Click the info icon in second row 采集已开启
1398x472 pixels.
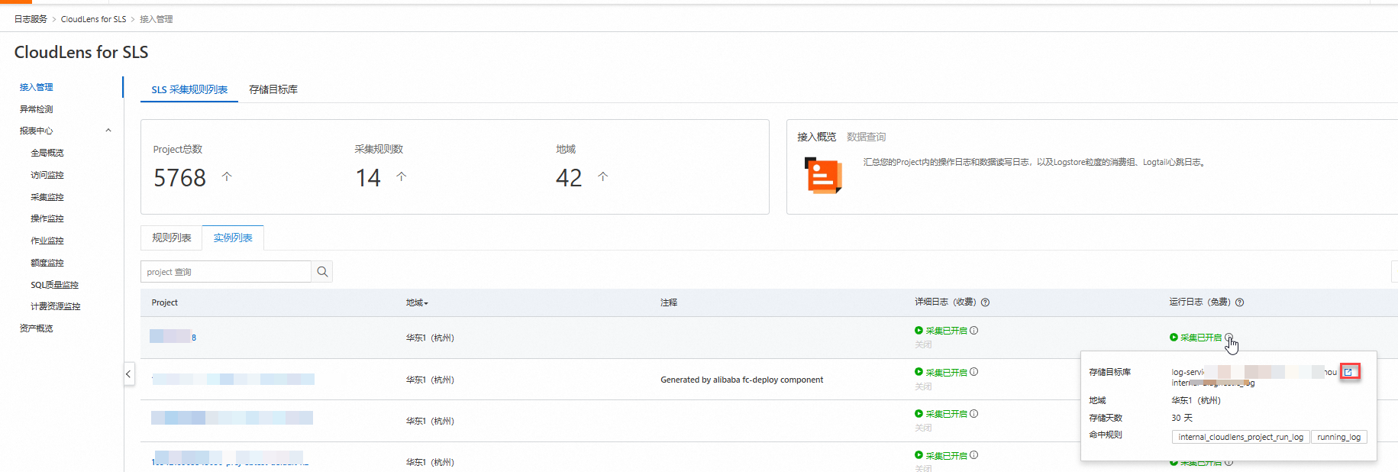point(973,372)
